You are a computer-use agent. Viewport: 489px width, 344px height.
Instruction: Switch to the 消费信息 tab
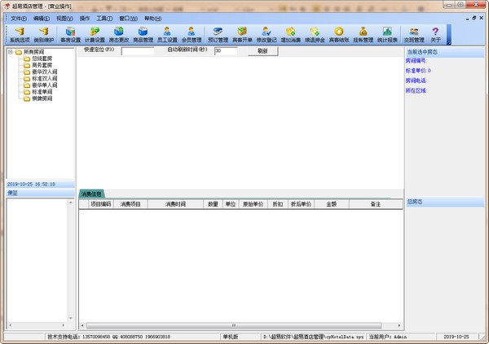pyautogui.click(x=91, y=194)
